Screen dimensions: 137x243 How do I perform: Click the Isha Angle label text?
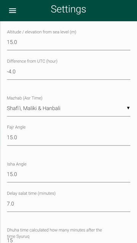[17, 164]
